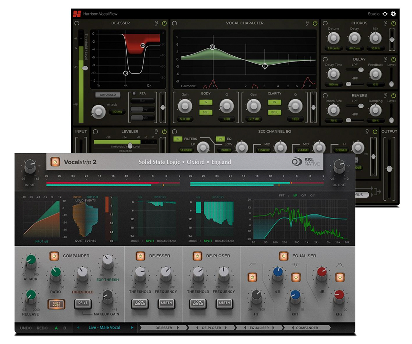412x344 pixels.
Task: Toggle the LEVELER power icon
Action: (x=164, y=131)
